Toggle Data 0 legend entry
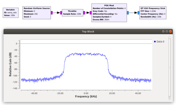This screenshot has width=176, height=105. 159,42
